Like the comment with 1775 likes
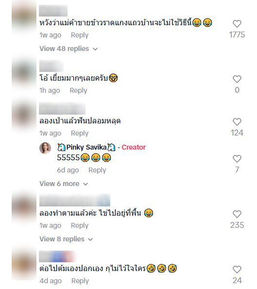 (237, 24)
